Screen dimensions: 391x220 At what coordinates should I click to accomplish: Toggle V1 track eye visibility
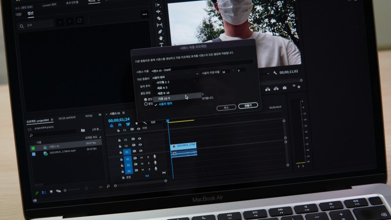coord(141,151)
